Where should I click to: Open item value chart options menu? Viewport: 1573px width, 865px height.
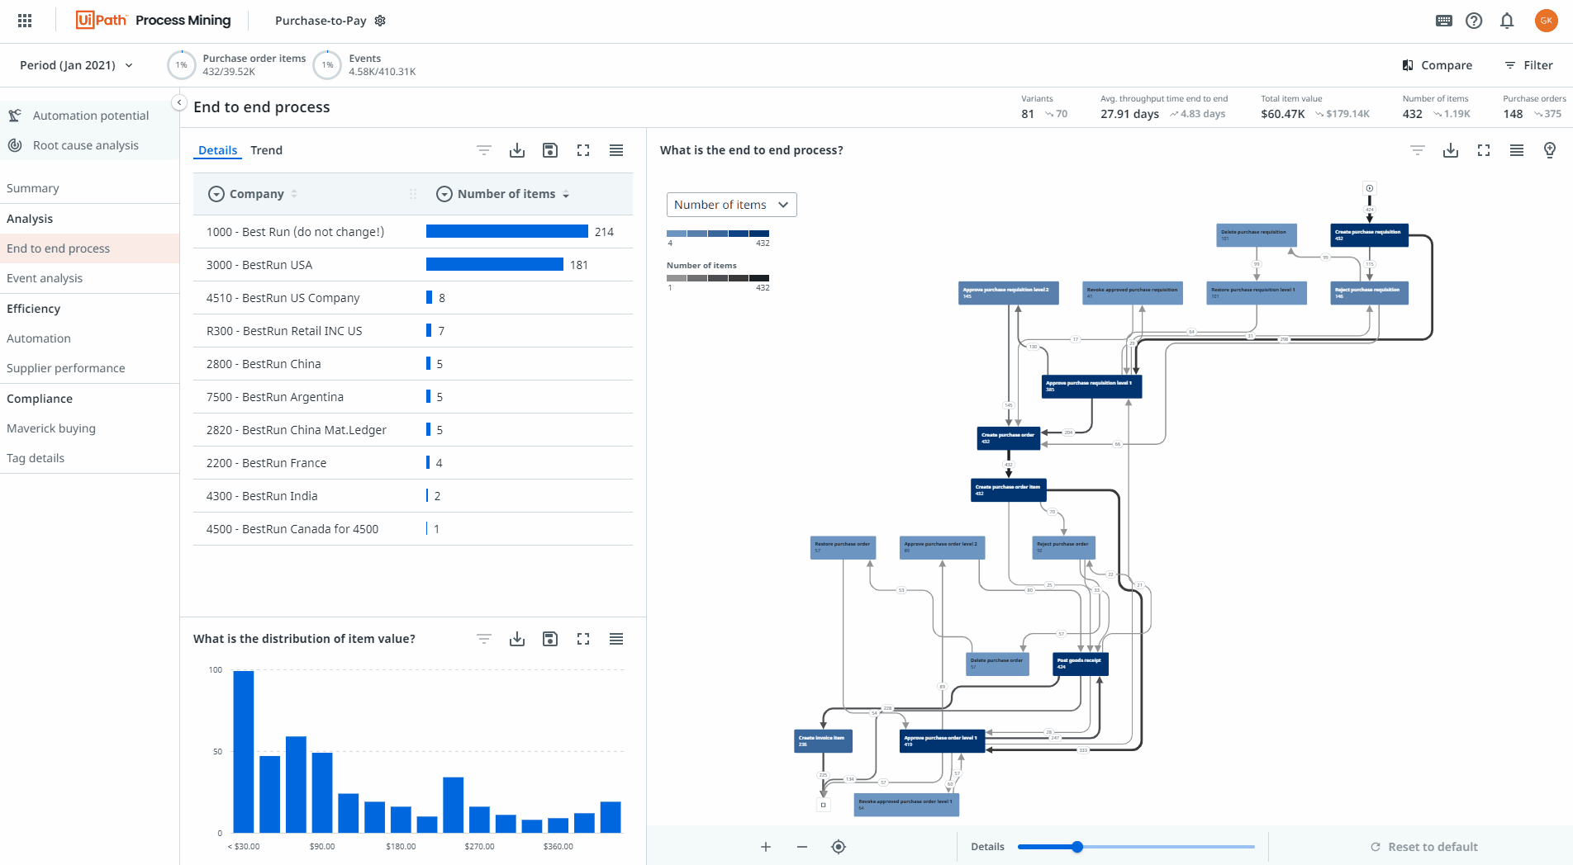(616, 639)
